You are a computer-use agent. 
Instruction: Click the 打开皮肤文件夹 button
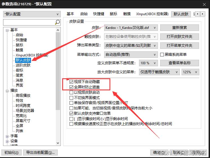tap(179, 36)
